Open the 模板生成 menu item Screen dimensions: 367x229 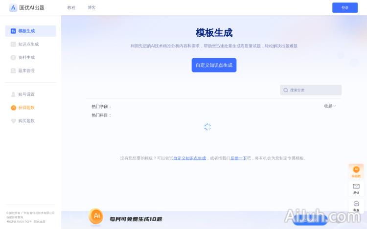coord(30,31)
